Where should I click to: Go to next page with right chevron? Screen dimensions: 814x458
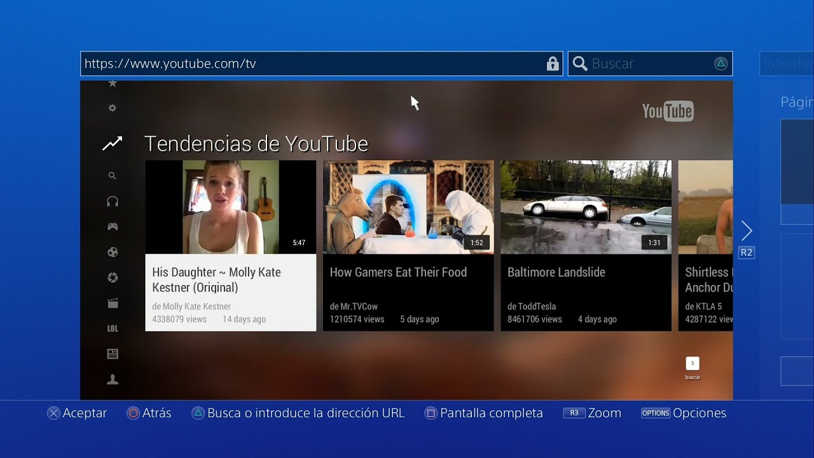(747, 231)
